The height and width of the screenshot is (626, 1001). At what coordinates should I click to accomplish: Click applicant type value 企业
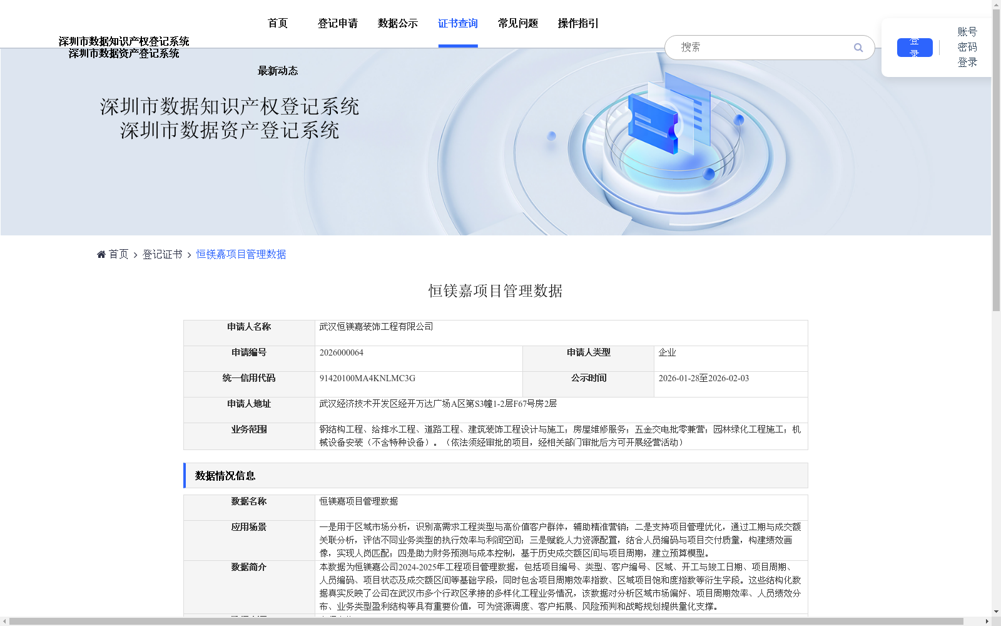(x=667, y=352)
